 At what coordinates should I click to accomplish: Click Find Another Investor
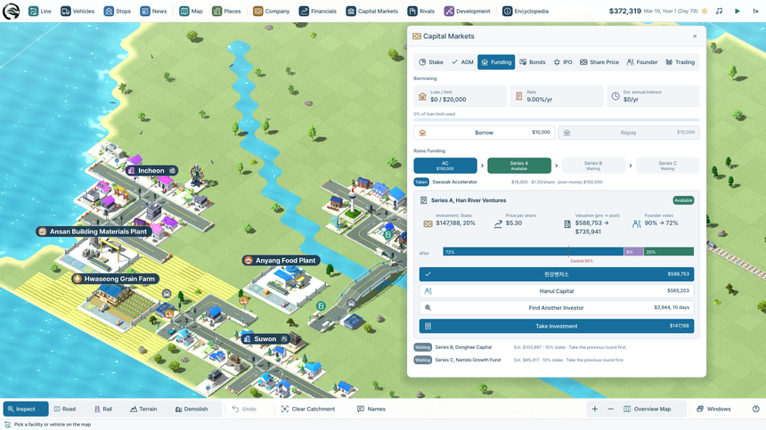pyautogui.click(x=557, y=307)
